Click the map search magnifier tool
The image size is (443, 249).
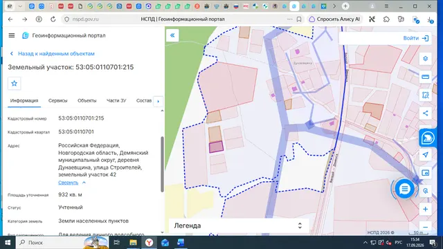click(425, 191)
